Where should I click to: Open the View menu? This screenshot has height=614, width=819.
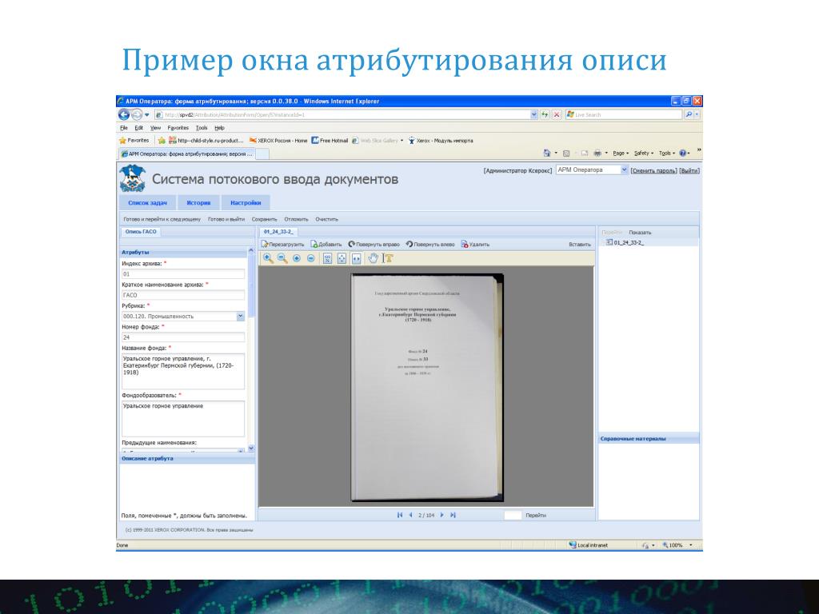[156, 128]
